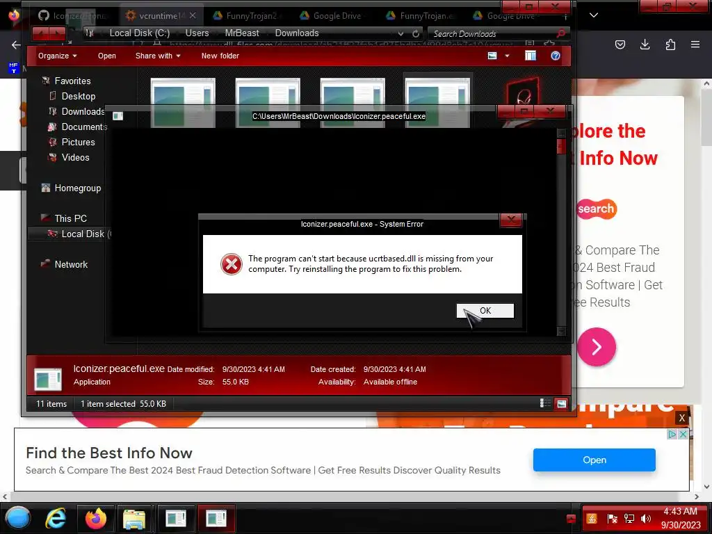Click OK in the System Error dialog
This screenshot has height=534, width=712.
click(485, 311)
